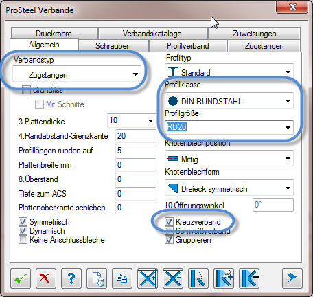Click the copy properties icon
This screenshot has height=297, width=313.
pos(122,278)
